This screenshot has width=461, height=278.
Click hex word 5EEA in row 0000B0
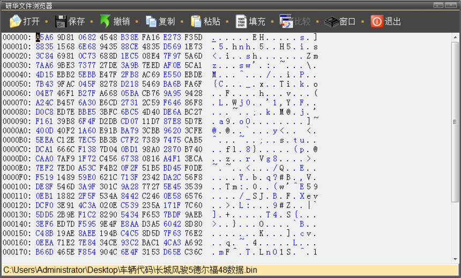[x=44, y=140]
